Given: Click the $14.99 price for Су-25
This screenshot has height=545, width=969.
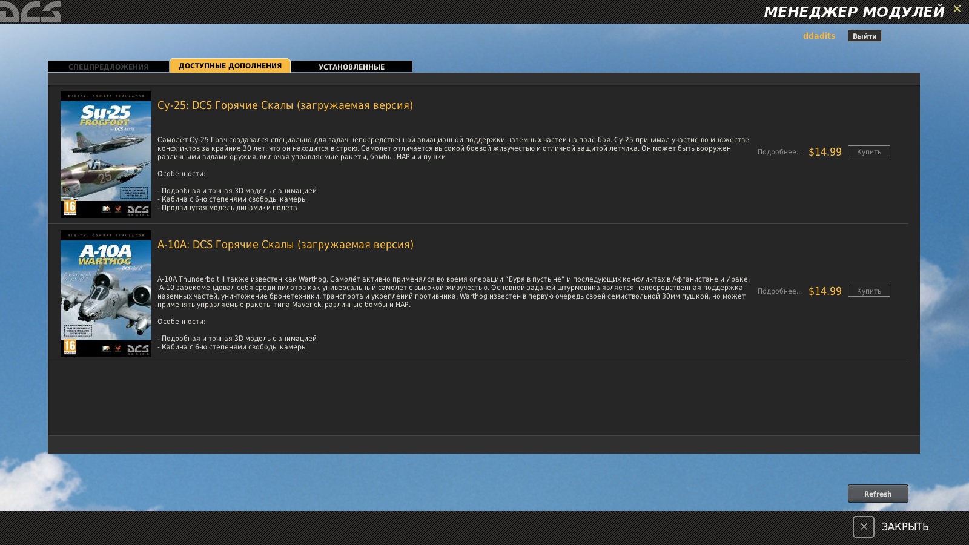Looking at the screenshot, I should [x=825, y=152].
